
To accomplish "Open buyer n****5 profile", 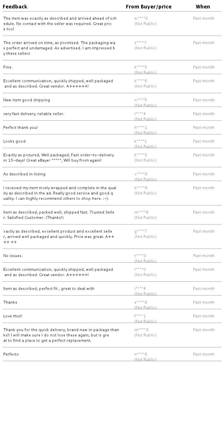I will tap(141, 100).
